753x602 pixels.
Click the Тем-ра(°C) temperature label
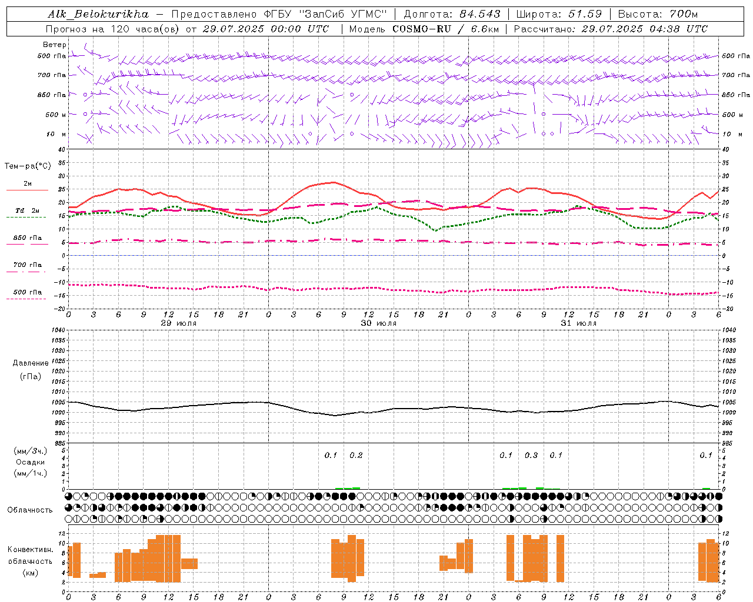[x=28, y=166]
